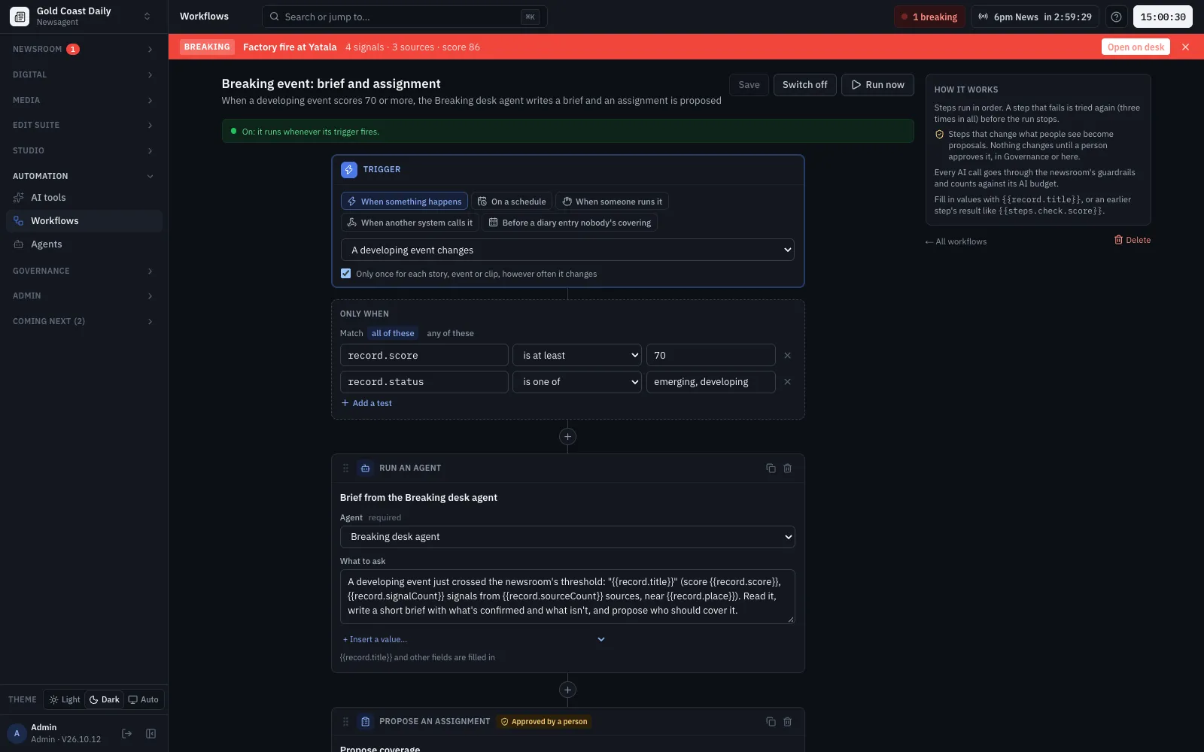Collapse the Automation sidebar section
Screen dimensions: 1204x752
coord(84,176)
